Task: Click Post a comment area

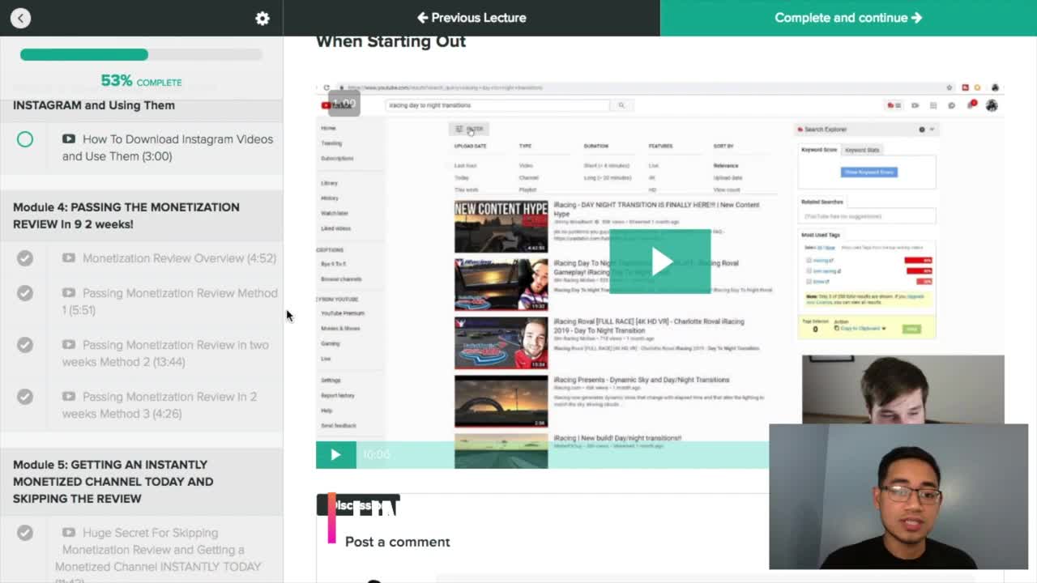Action: (397, 542)
